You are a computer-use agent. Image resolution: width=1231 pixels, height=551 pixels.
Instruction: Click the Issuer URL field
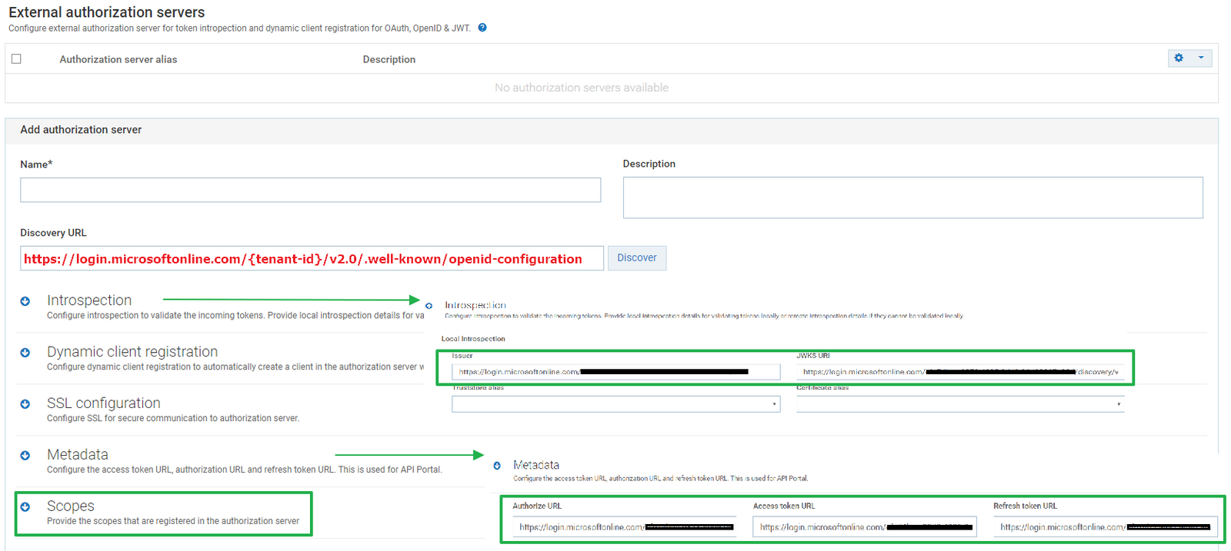tap(615, 372)
